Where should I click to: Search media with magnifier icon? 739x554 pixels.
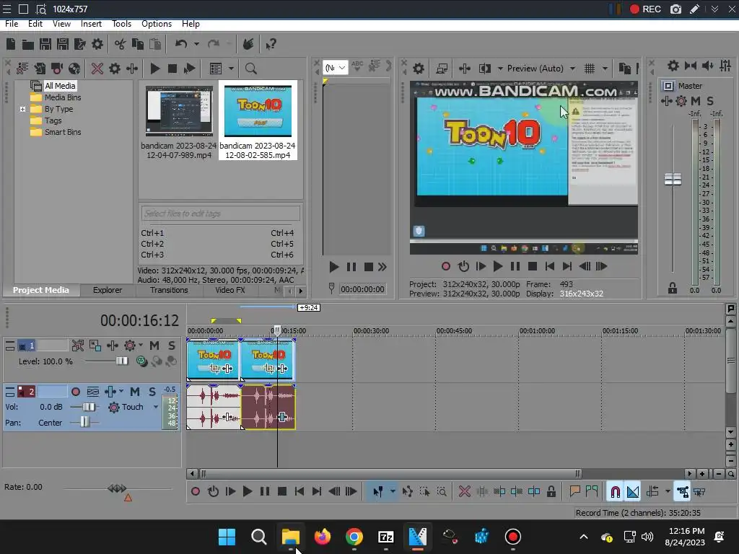(x=250, y=69)
